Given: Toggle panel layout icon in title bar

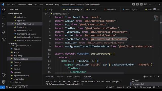Looking at the screenshot, I should [x=137, y=4].
